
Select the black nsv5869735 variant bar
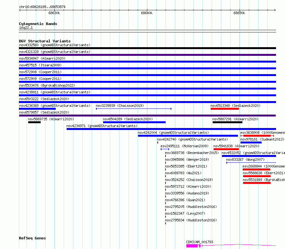point(34,122)
